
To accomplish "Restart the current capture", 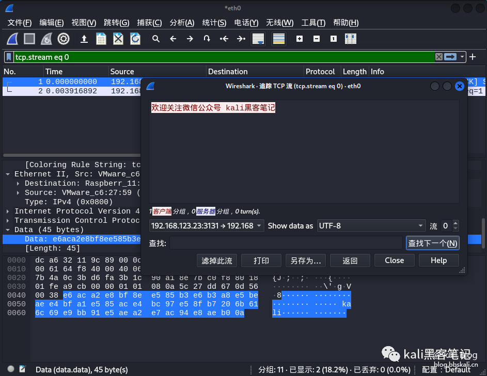I will [x=46, y=39].
